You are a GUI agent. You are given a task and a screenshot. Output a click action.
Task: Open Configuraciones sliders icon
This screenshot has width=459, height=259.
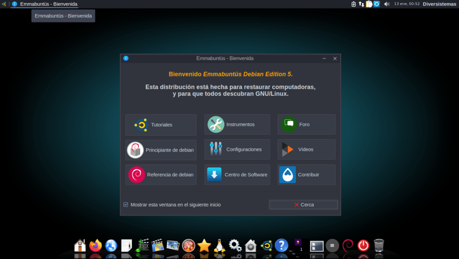[x=216, y=149]
